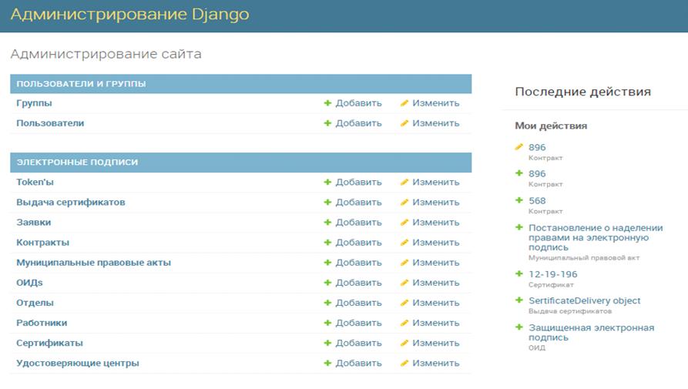
Task: Click the Администрирование Django header title
Action: [x=129, y=15]
